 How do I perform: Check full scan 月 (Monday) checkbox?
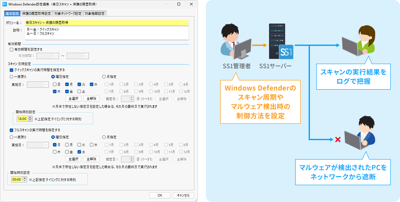coord(67,145)
